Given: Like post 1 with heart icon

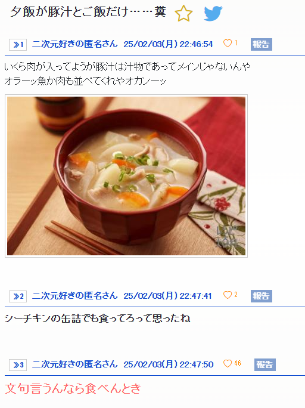Looking at the screenshot, I should [228, 43].
